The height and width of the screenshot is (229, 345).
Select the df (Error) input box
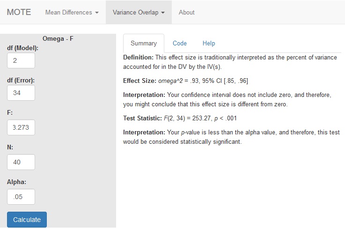point(21,93)
